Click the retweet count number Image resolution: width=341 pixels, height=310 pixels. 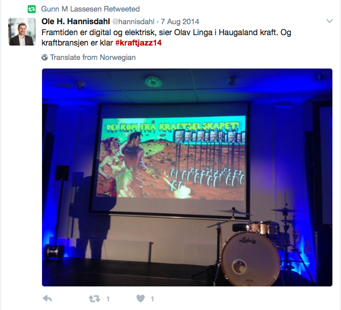[x=108, y=299]
